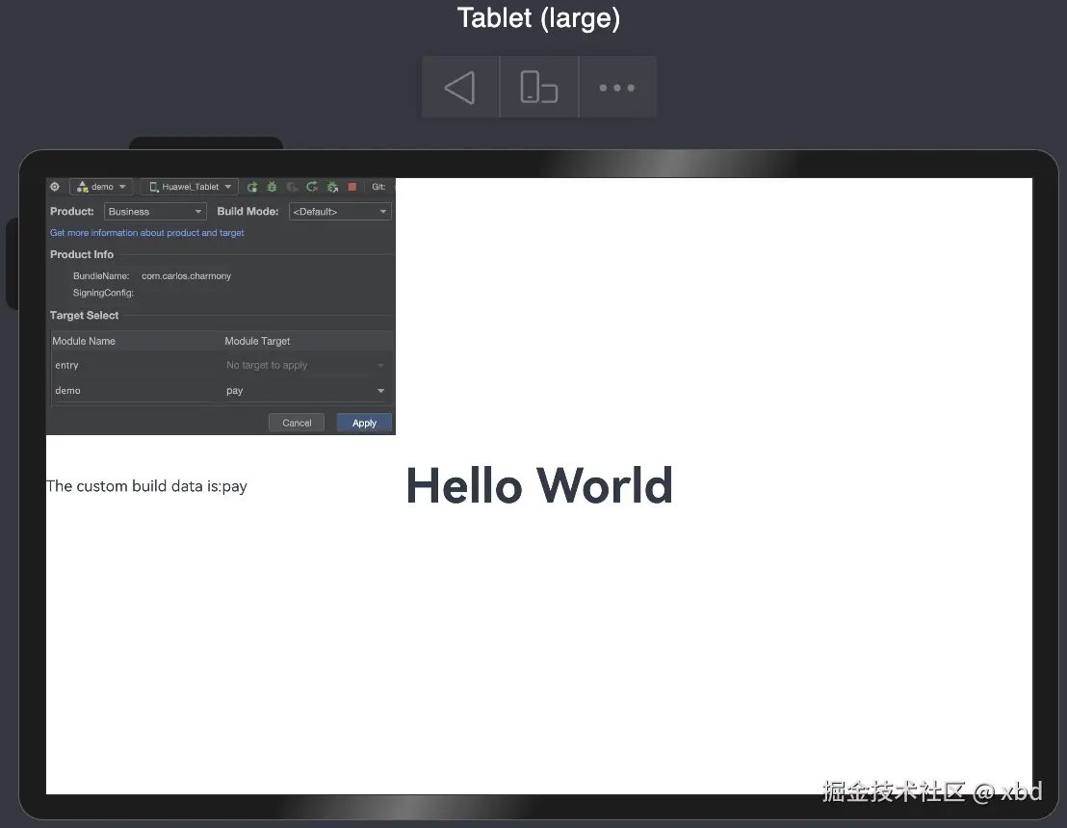The height and width of the screenshot is (828, 1067).
Task: Click the disabled No target to apply dropdown
Action: point(305,365)
